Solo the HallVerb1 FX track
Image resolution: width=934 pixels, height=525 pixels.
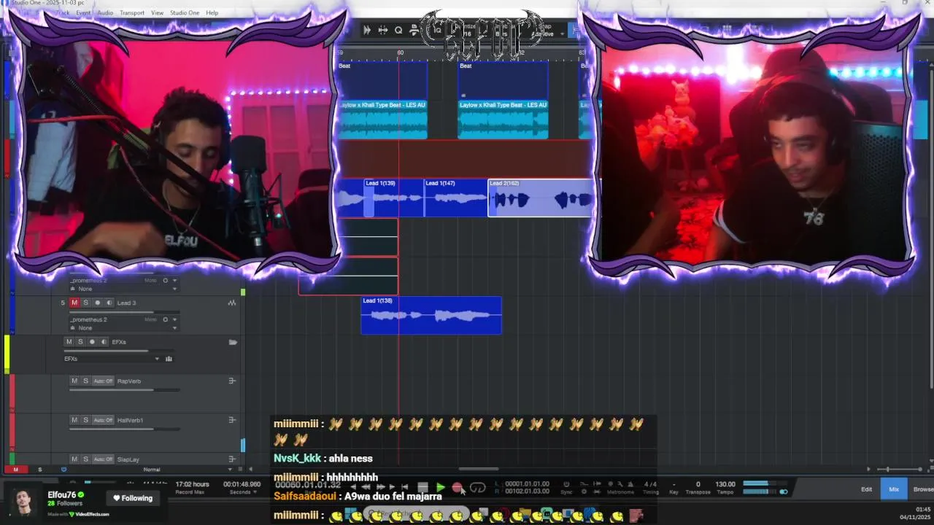pyautogui.click(x=85, y=420)
